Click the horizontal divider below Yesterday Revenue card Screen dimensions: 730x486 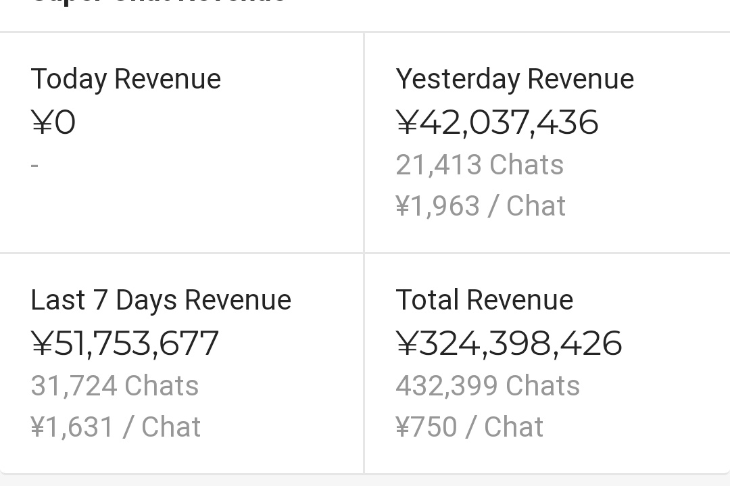point(547,253)
